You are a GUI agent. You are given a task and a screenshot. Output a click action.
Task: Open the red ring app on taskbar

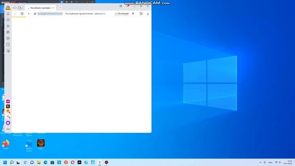click(x=73, y=162)
